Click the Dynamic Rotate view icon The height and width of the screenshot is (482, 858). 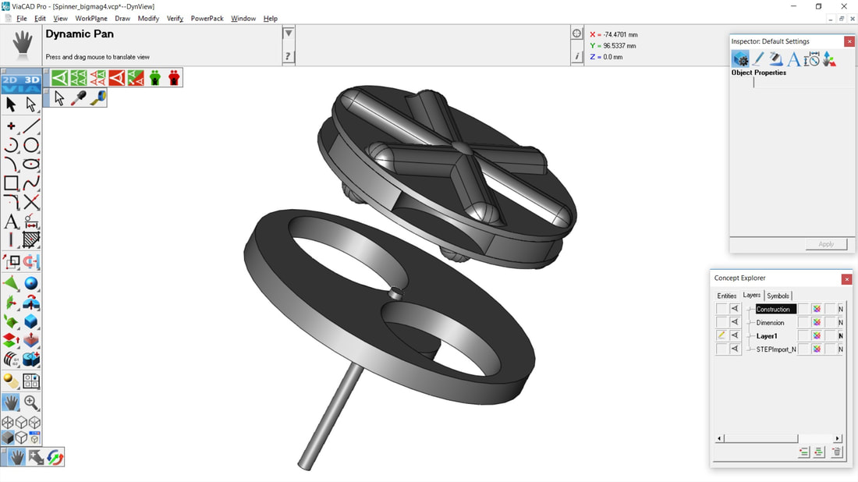(55, 458)
